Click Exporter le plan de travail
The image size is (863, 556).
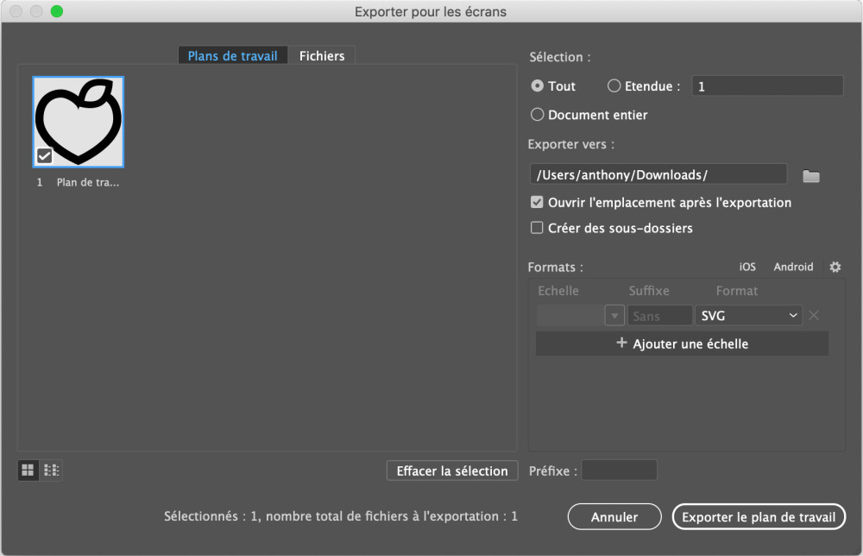click(759, 517)
